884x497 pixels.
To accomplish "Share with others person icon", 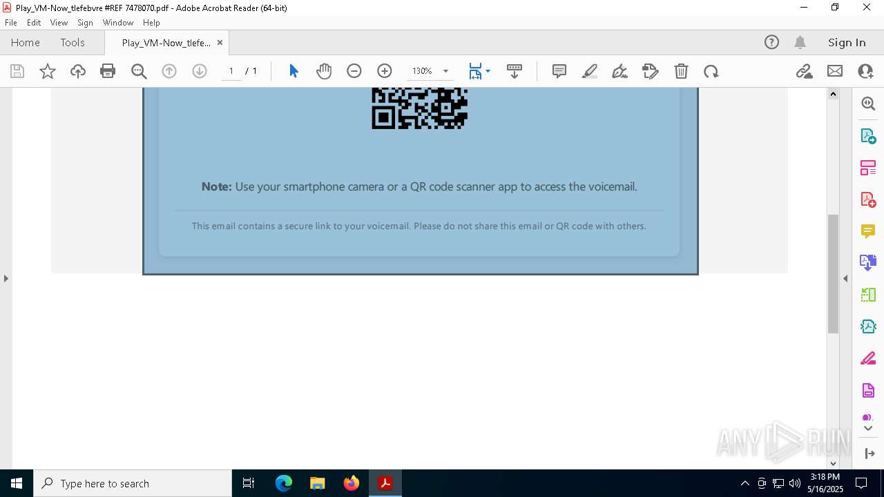I will tap(865, 71).
